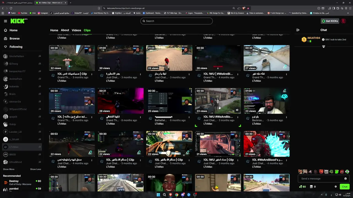Open the hamburger sidebar menu
The width and height of the screenshot is (353, 198).
(x=6, y=21)
